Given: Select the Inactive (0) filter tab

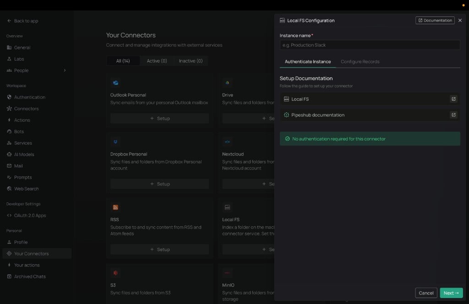Looking at the screenshot, I should pyautogui.click(x=191, y=61).
